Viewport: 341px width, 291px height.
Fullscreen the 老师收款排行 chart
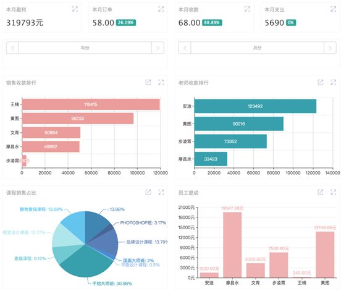tap(334, 82)
